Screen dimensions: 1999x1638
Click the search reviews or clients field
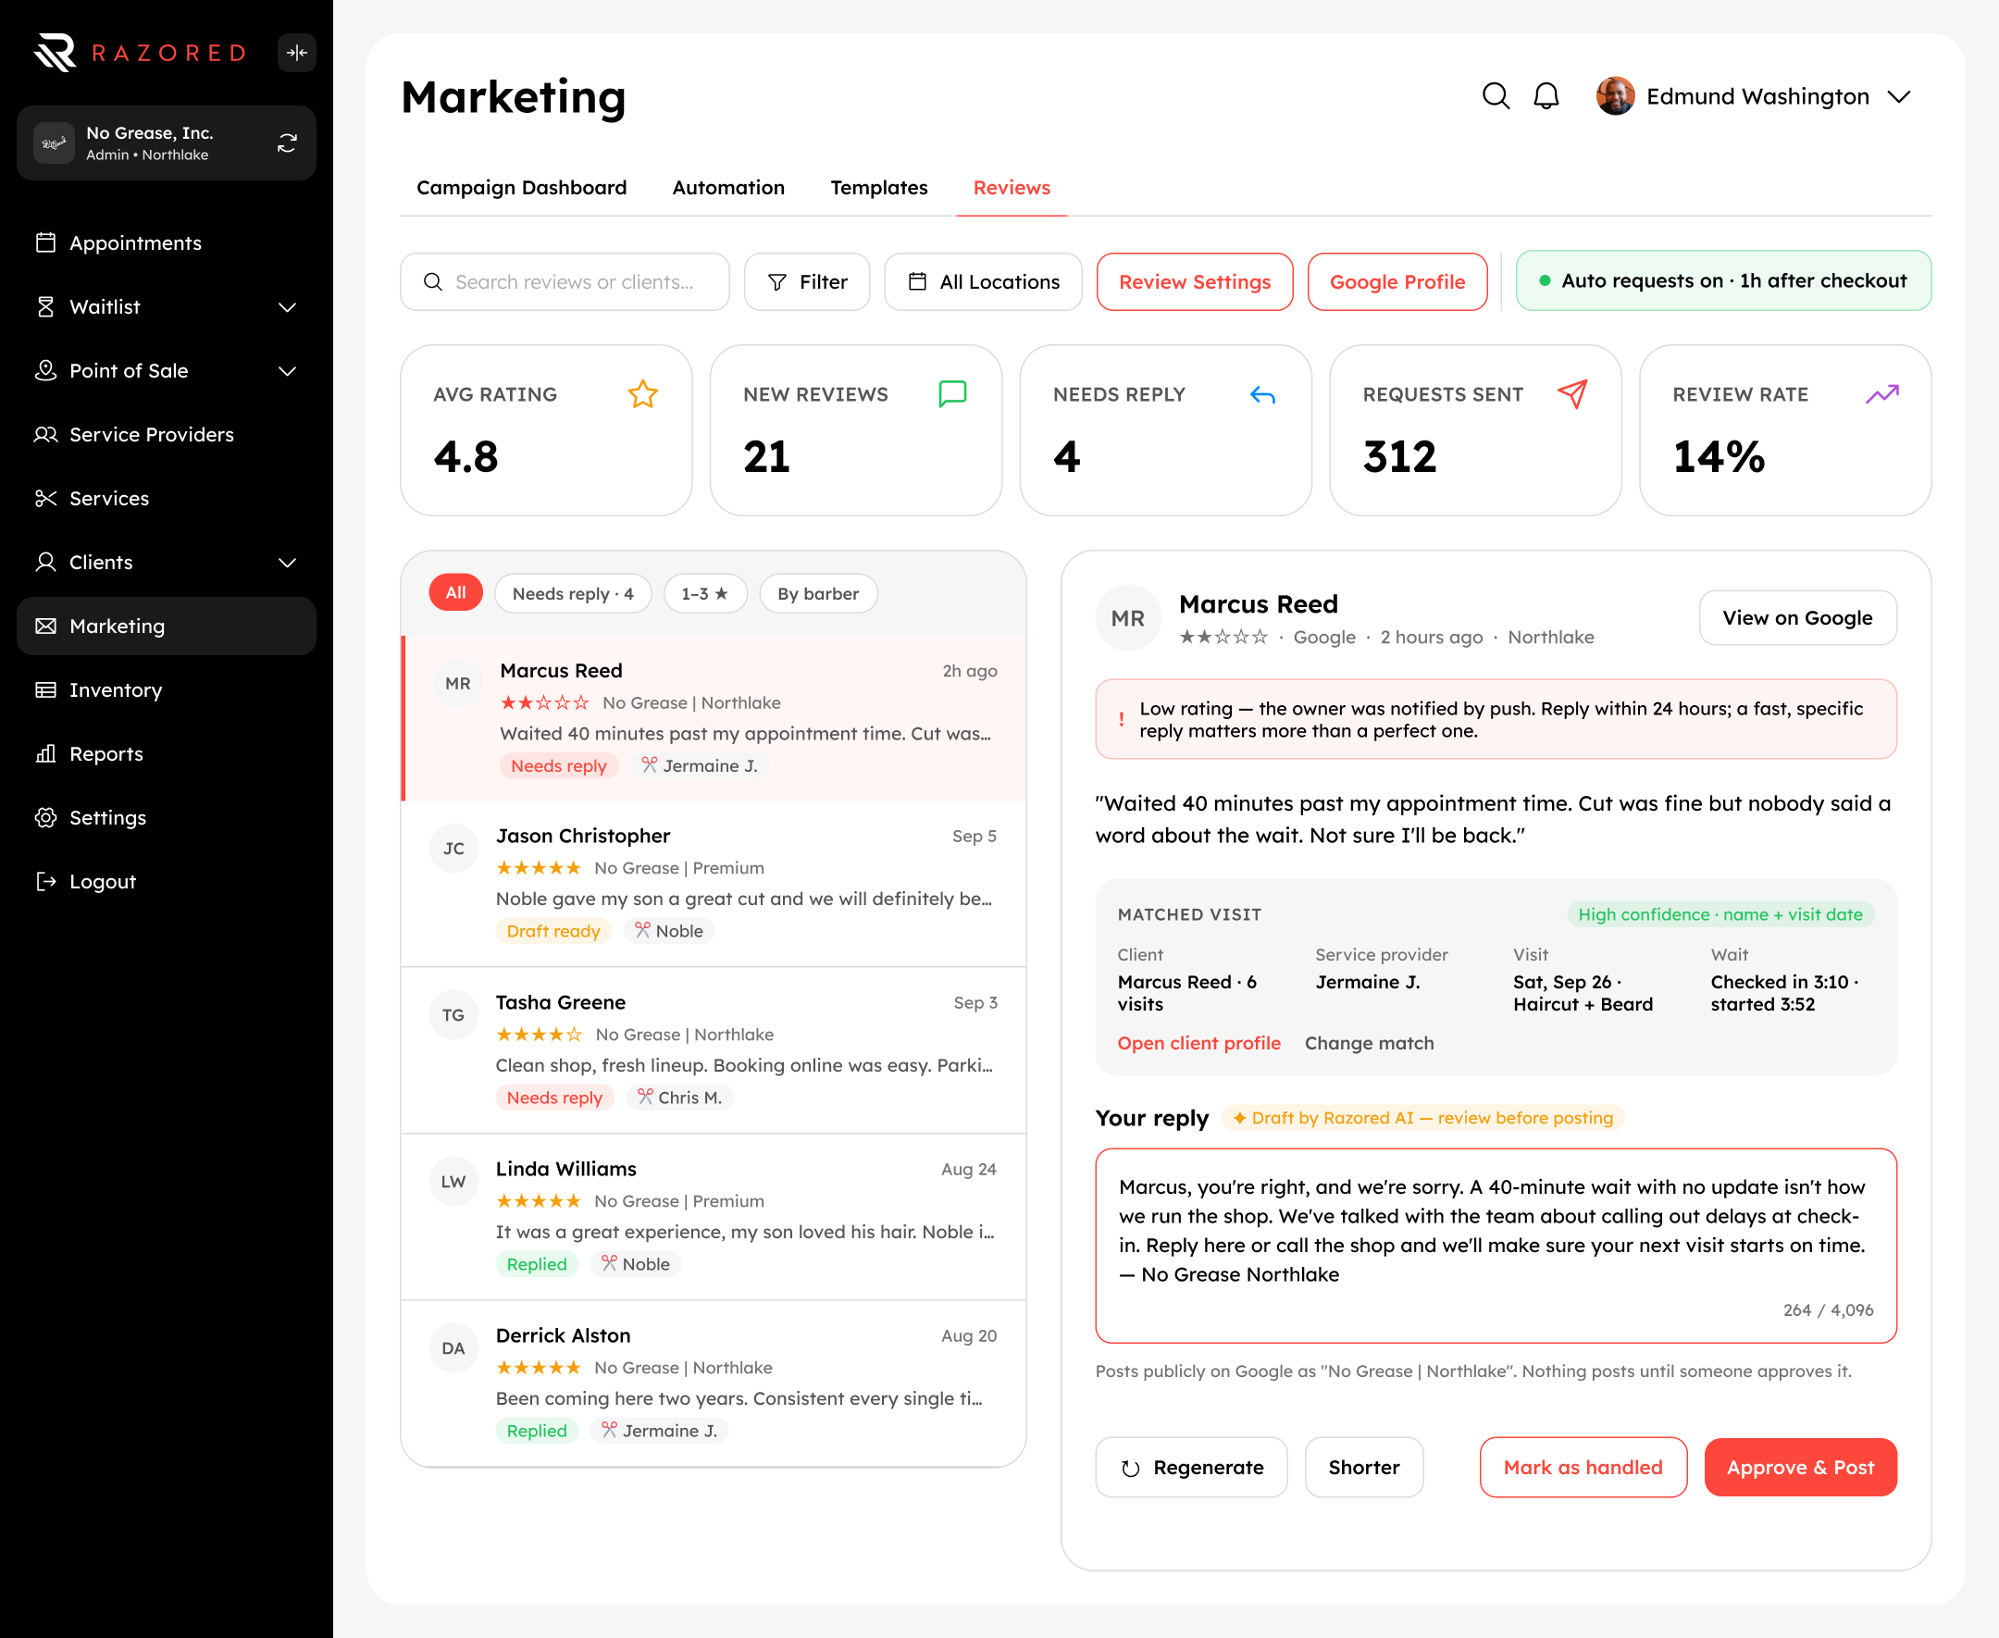point(565,282)
